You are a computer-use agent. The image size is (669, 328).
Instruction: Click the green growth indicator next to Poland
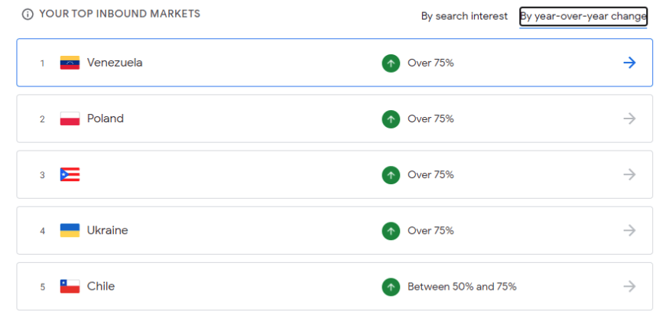tap(391, 119)
